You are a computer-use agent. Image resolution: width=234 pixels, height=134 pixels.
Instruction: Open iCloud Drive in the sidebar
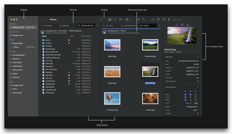click(17, 70)
